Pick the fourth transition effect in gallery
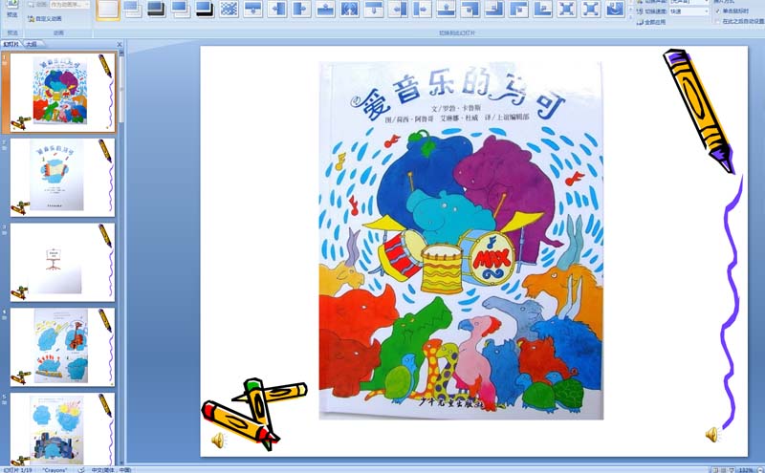 pos(181,9)
